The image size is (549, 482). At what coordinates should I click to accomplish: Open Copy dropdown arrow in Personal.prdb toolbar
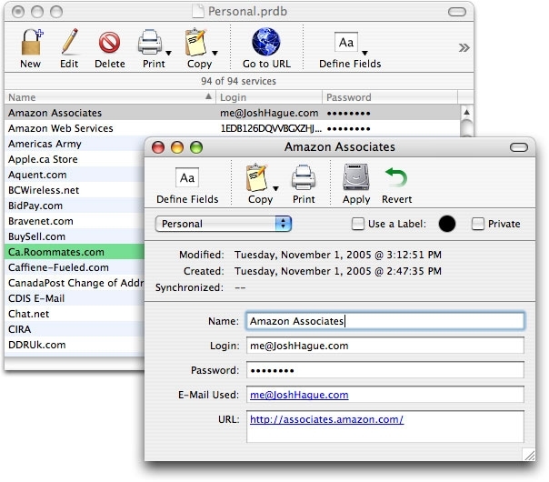click(x=215, y=54)
